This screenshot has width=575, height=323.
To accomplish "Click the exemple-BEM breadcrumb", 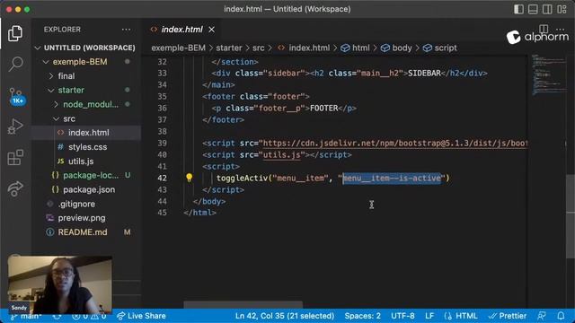I will tap(178, 48).
